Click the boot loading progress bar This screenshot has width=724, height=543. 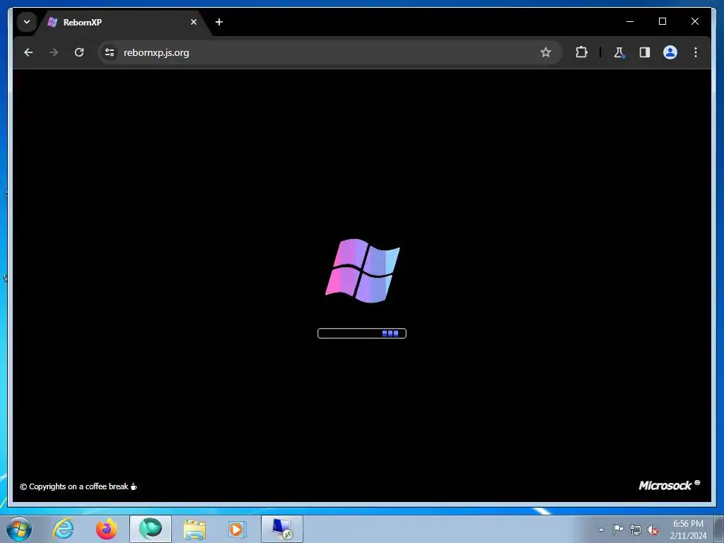pos(362,334)
